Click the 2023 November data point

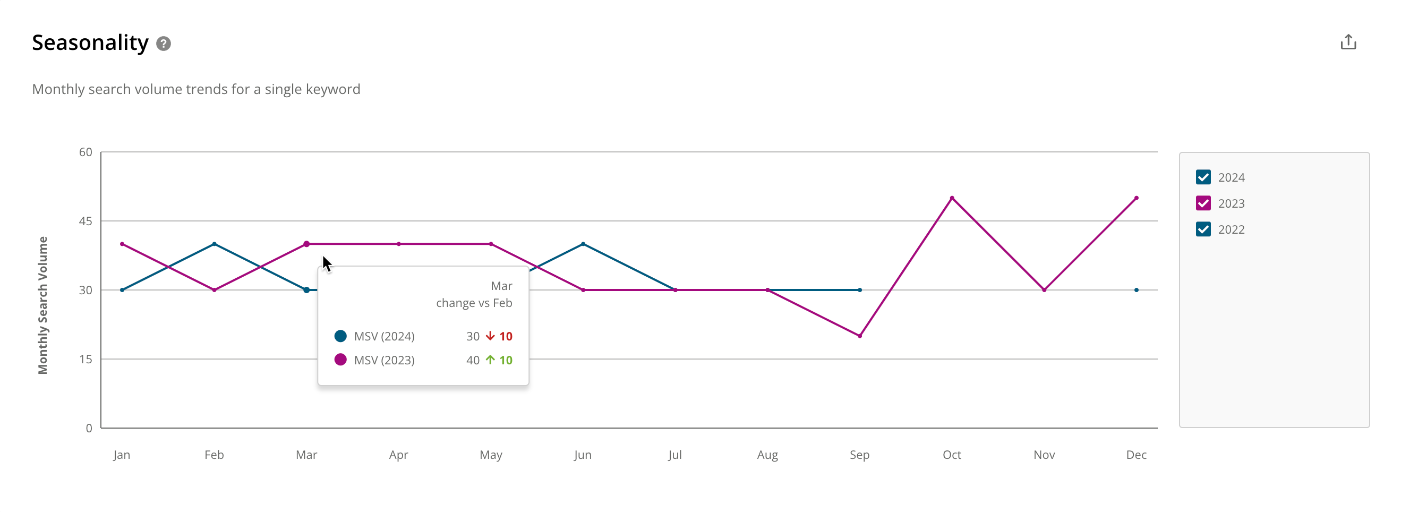[1044, 290]
